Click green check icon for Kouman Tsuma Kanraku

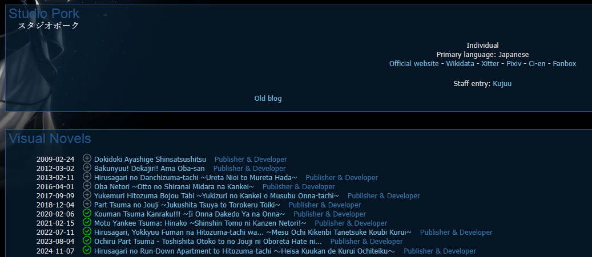click(87, 213)
